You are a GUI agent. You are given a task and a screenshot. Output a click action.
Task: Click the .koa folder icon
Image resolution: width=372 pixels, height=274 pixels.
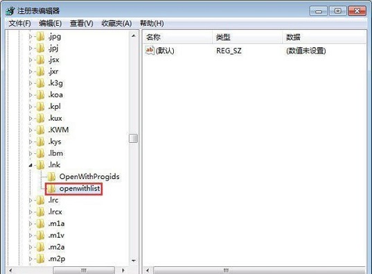tap(40, 95)
